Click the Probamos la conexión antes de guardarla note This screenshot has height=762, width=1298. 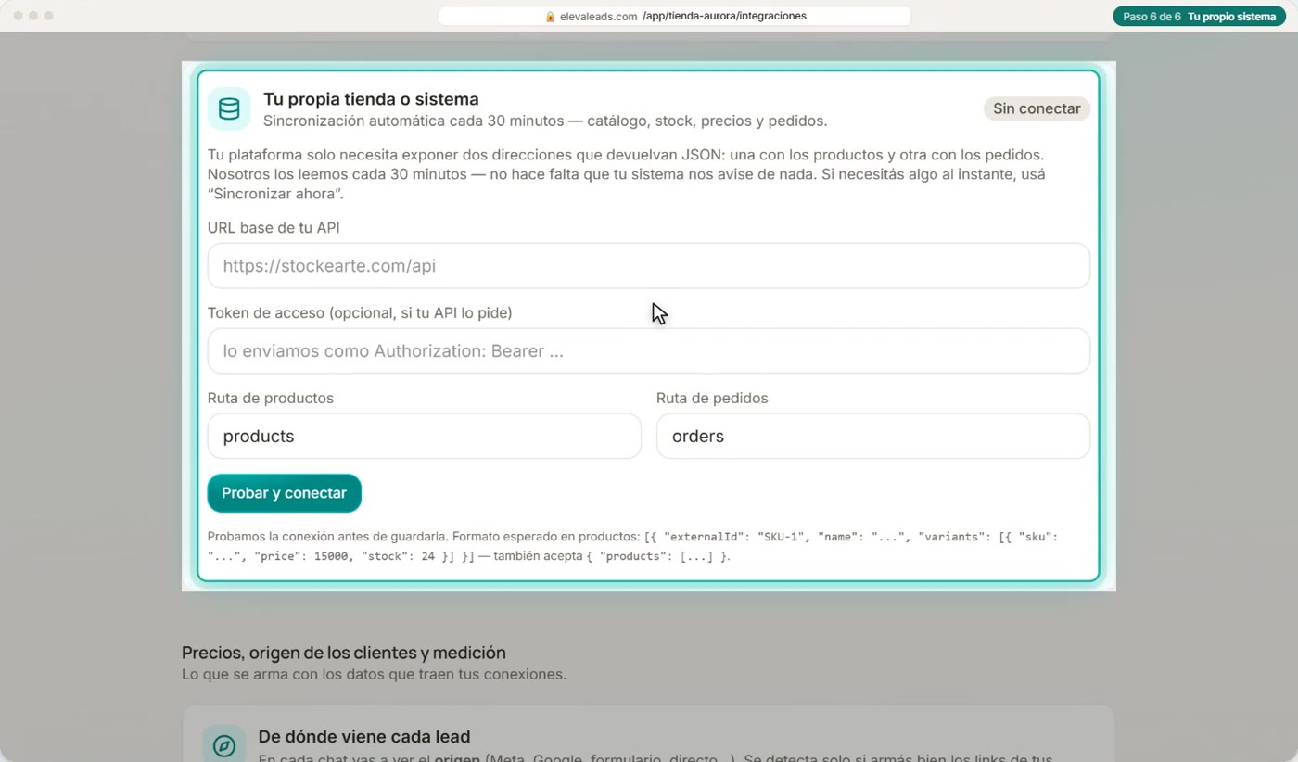tap(632, 546)
